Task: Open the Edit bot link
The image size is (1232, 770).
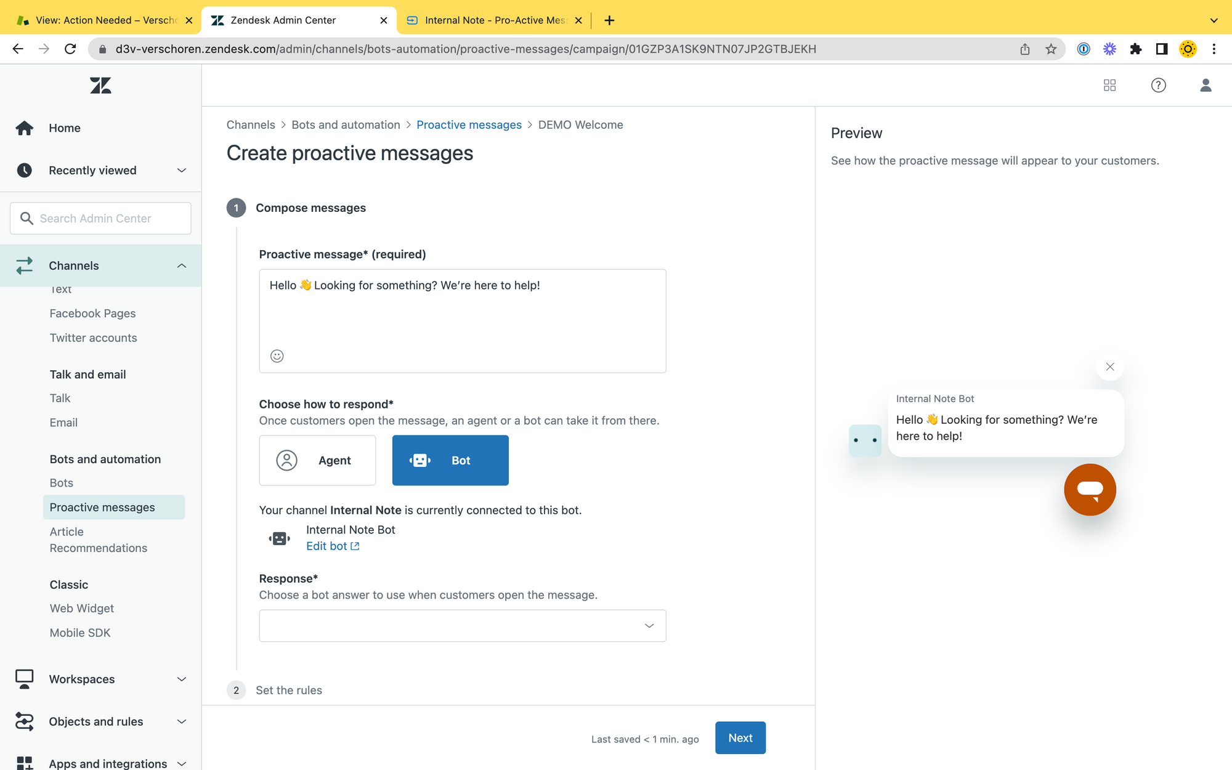Action: click(333, 546)
